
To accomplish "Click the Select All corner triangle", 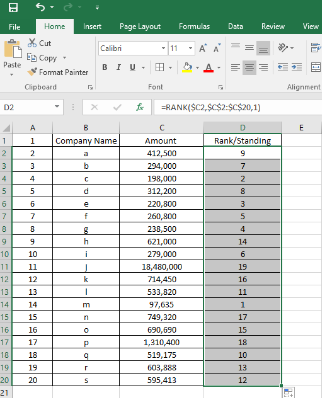I will tap(6, 128).
